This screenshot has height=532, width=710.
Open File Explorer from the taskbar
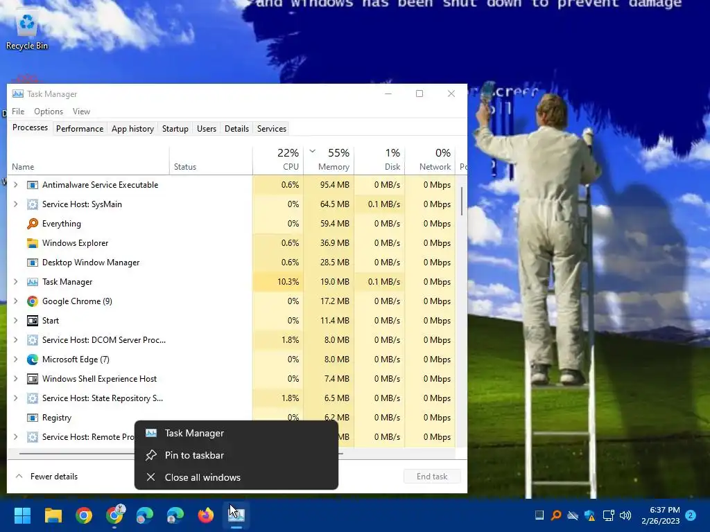pyautogui.click(x=53, y=515)
